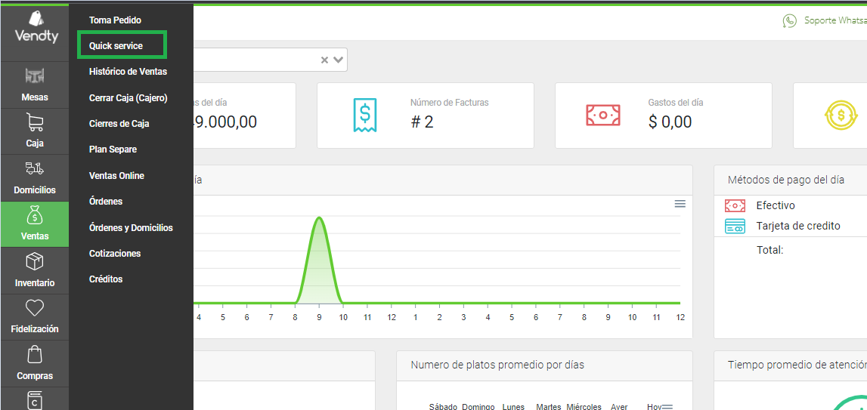
Task: Open Toma Pedido from the submenu
Action: (116, 20)
